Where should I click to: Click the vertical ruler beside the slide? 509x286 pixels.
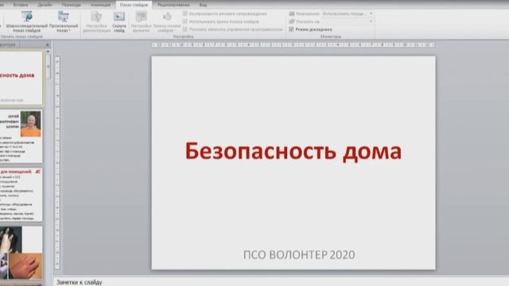click(x=57, y=163)
